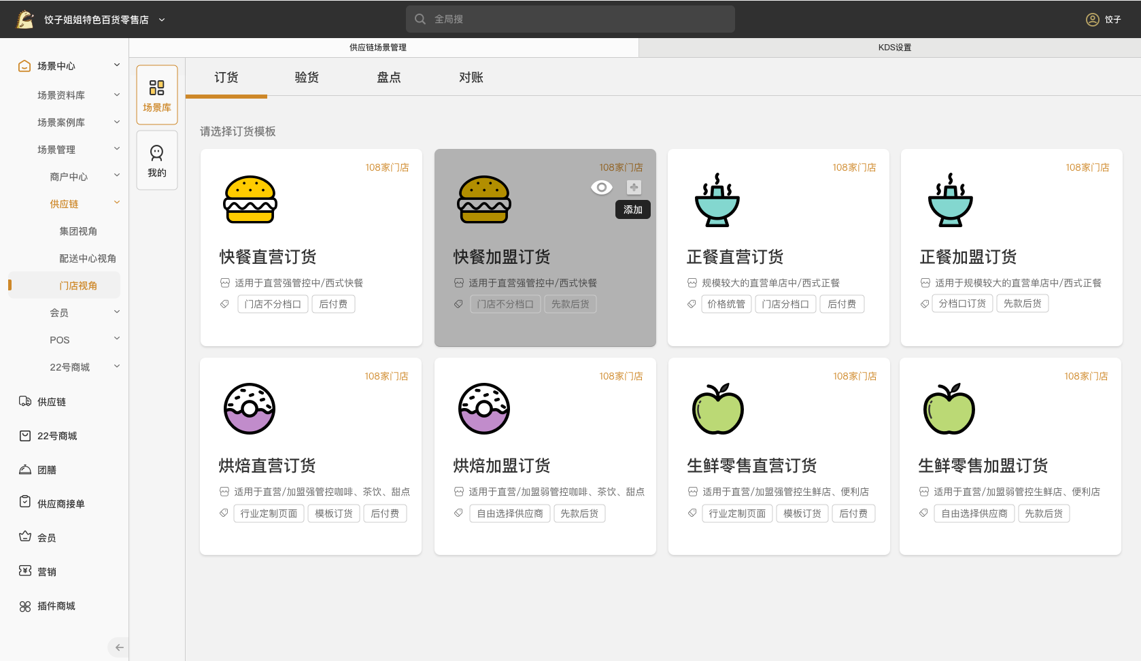Switch to the KDS设置 tab
Viewport: 1141px width, 661px height.
(x=894, y=48)
